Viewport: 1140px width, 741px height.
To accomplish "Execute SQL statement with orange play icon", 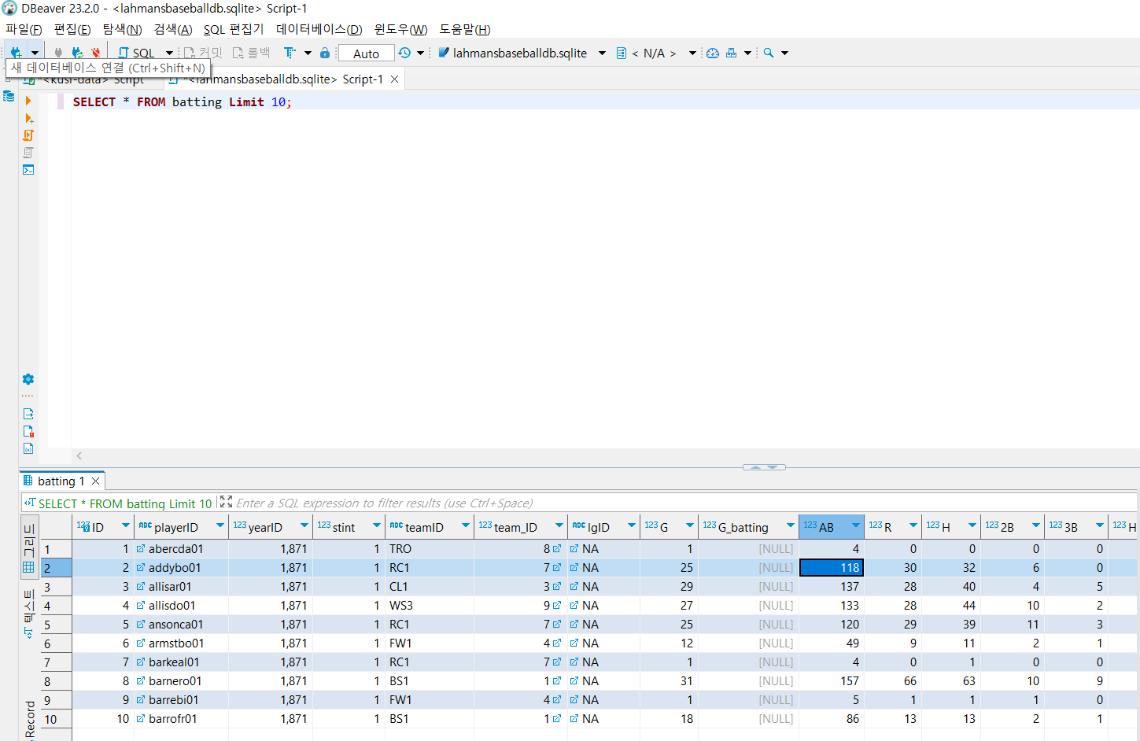I will (x=28, y=101).
